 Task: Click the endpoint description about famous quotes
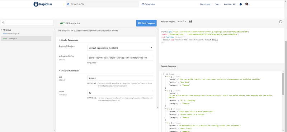click(x=88, y=31)
